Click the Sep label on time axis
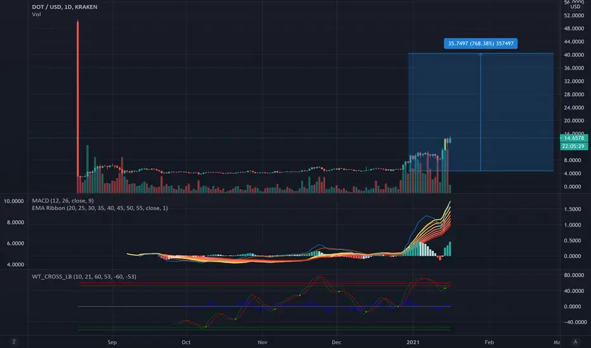Viewport: 591px width, 348px height. tap(112, 342)
